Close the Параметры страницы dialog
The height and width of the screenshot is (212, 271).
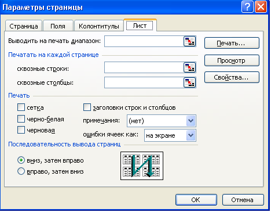click(x=261, y=7)
